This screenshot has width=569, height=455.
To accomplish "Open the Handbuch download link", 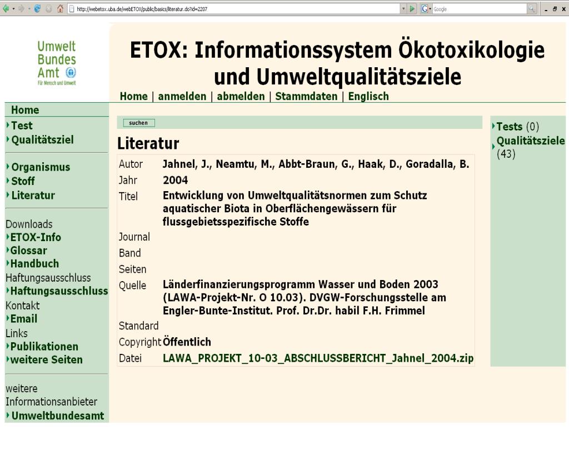I will (x=34, y=263).
